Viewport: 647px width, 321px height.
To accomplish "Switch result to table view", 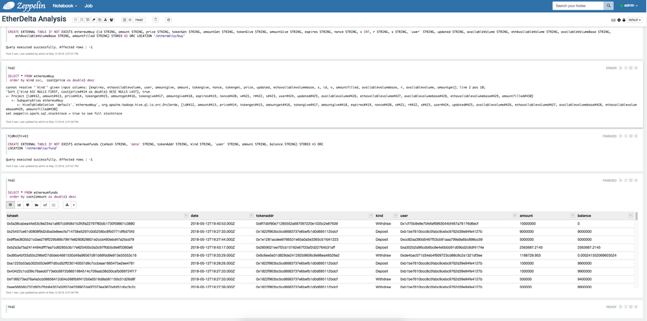I will [x=10, y=205].
